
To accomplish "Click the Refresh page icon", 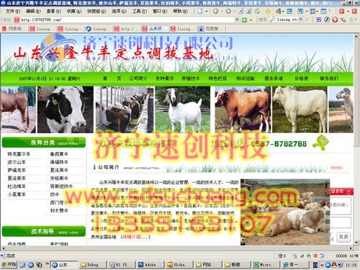I will (x=249, y=11).
